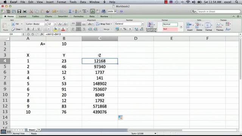Open the Wrap Text dropdown
This screenshot has width=242, height=136.
click(111, 24)
